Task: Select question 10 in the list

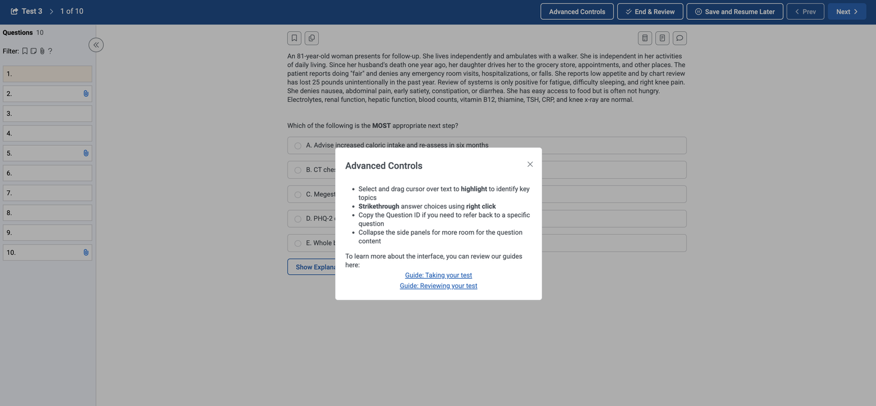Action: click(x=47, y=253)
